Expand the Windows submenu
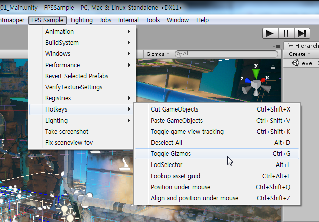Viewport: 319px width, 222px height. tap(82, 54)
